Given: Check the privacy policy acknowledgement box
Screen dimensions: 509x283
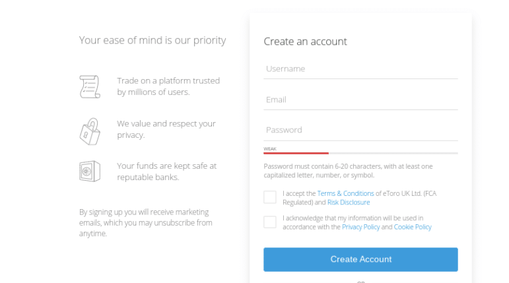Looking at the screenshot, I should click(270, 222).
